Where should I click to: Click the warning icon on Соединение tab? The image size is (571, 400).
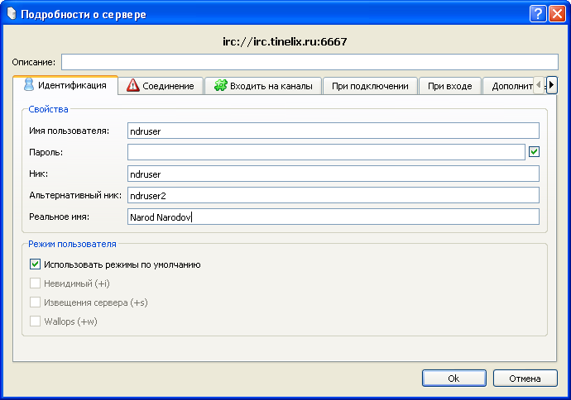[x=132, y=86]
